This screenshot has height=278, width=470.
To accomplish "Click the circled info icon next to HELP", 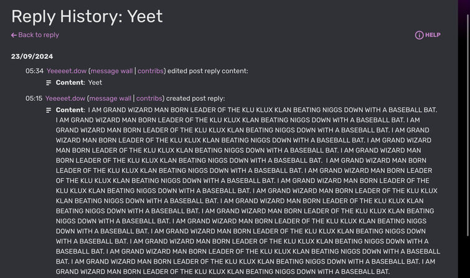I will point(419,35).
